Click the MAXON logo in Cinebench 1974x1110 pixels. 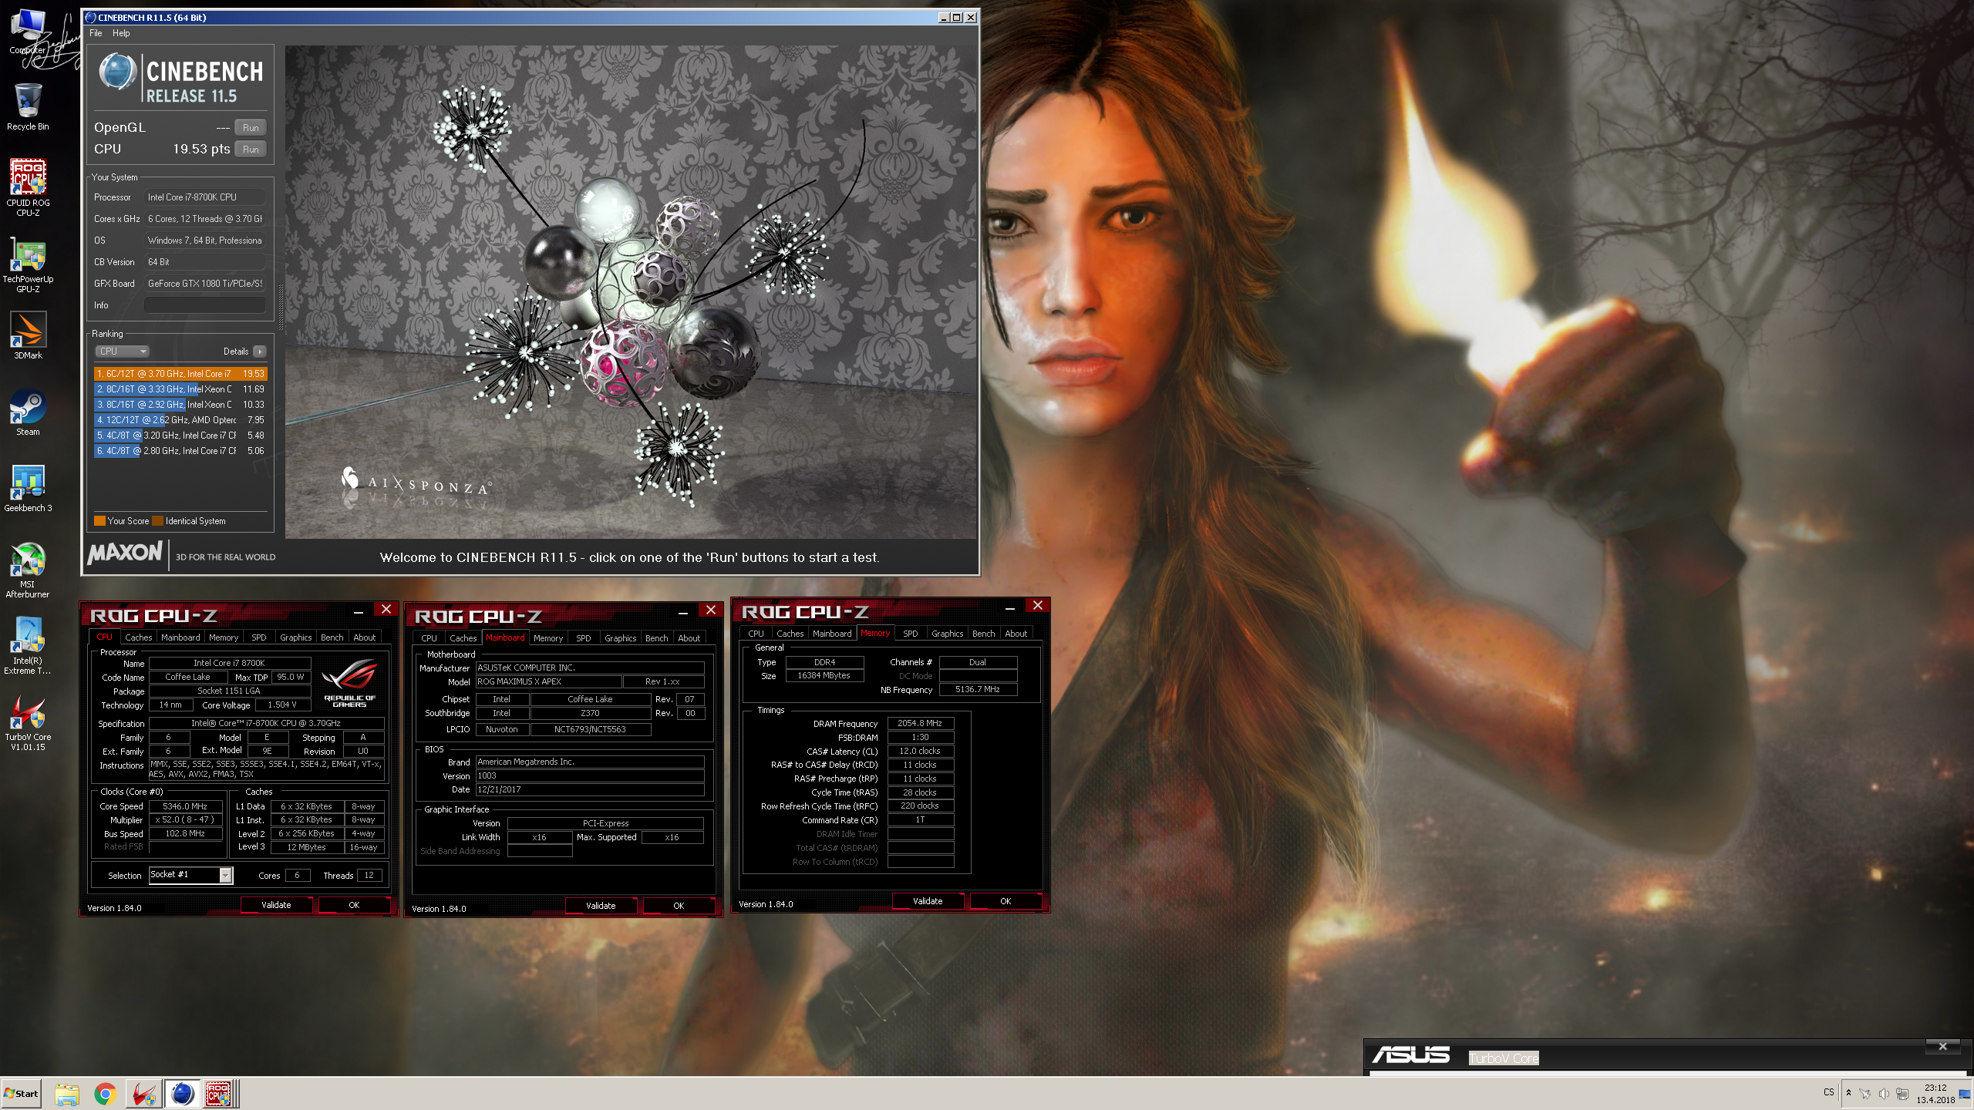tap(125, 553)
